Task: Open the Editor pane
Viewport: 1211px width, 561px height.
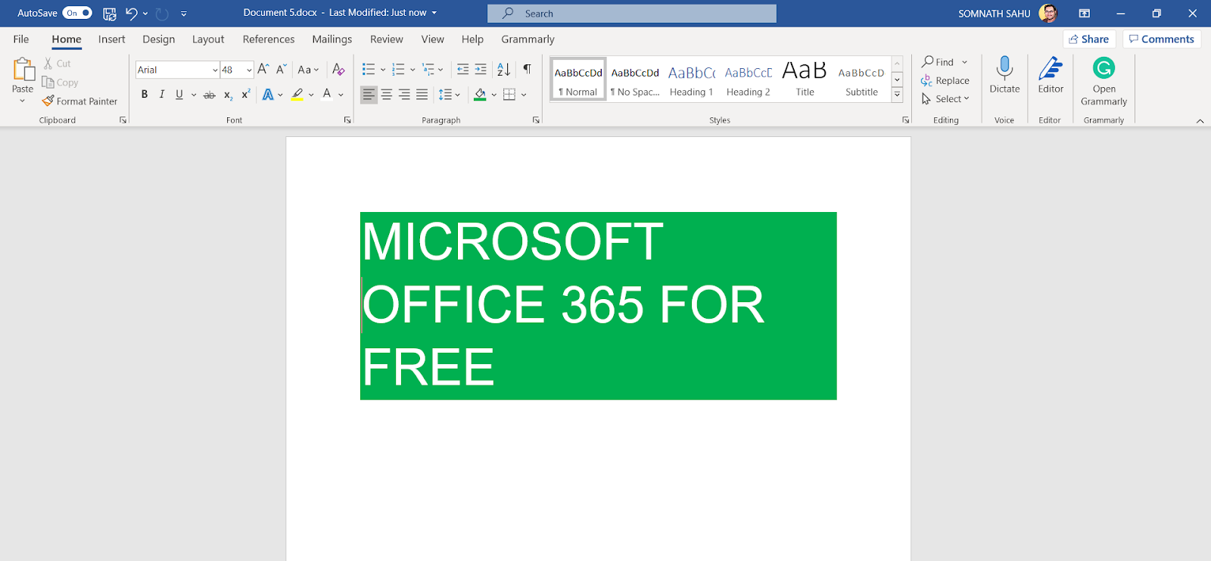Action: (x=1051, y=75)
